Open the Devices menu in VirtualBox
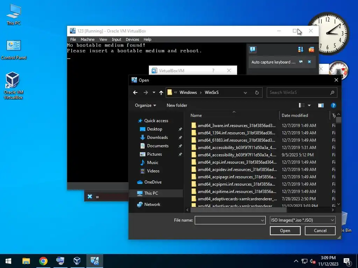 pyautogui.click(x=132, y=39)
